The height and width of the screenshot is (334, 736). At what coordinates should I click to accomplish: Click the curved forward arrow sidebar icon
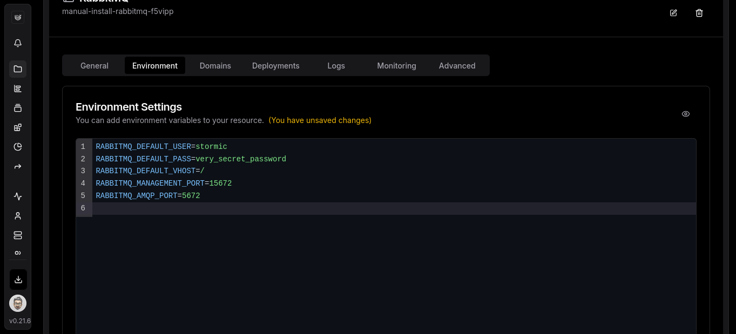(18, 166)
